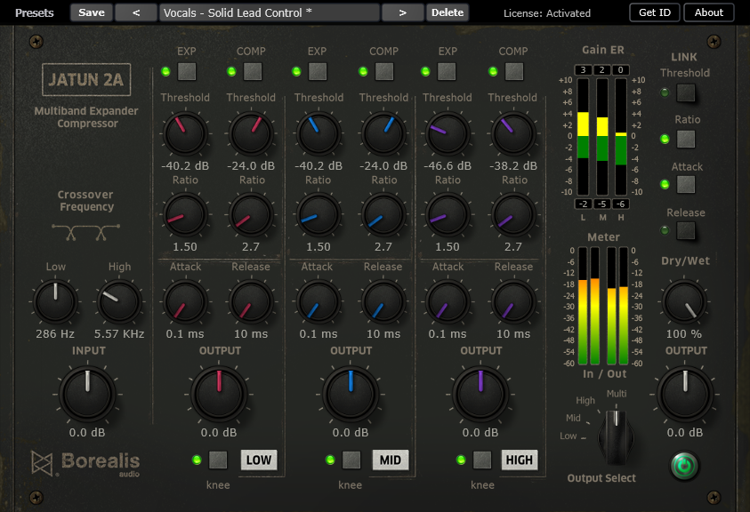Click the master OUTPUT knob under Dry/Wet
This screenshot has height=512, width=750.
[685, 395]
